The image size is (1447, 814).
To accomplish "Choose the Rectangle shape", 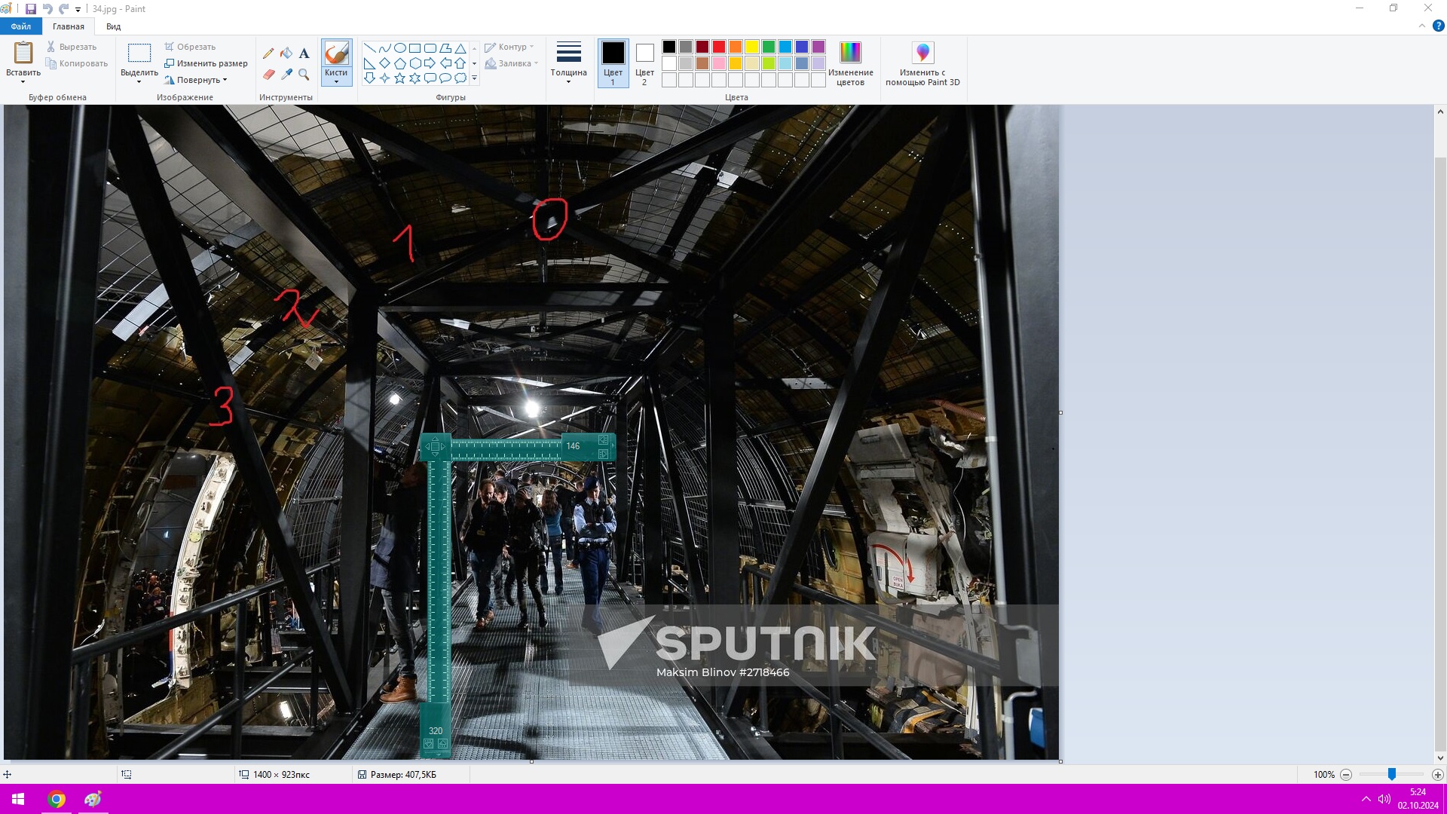I will [415, 47].
